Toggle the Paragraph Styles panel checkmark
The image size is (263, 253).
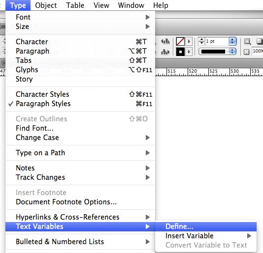tap(80, 104)
